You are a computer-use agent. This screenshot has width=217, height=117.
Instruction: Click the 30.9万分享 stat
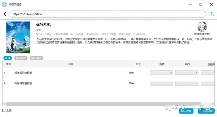[x=124, y=34]
